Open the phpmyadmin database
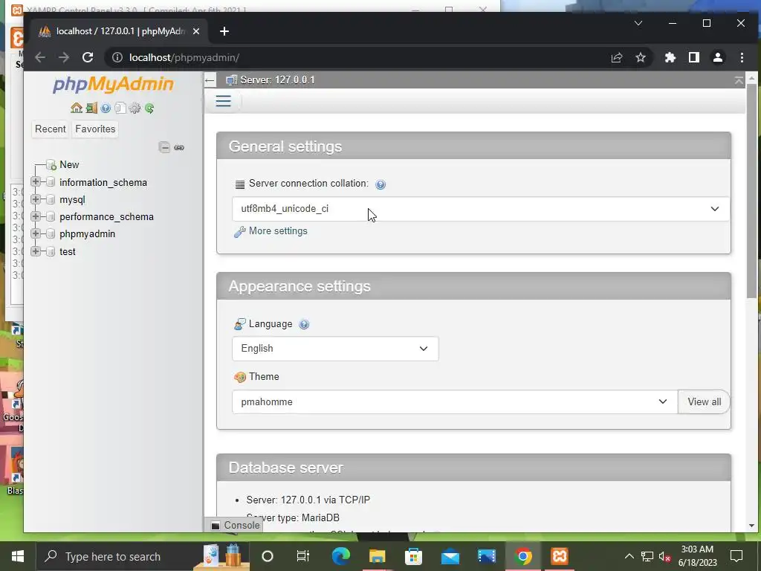761x571 pixels. 88,234
